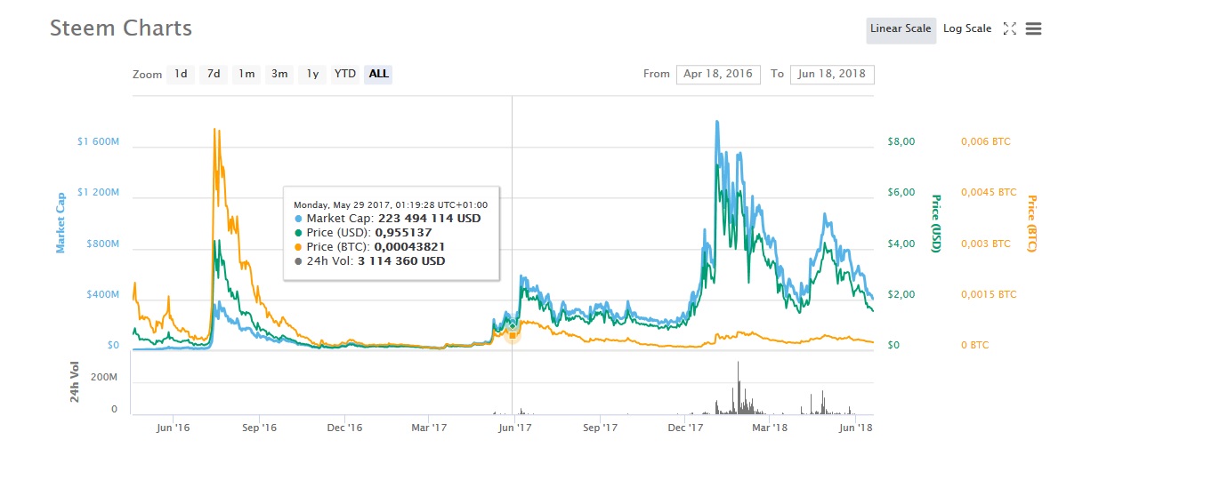Click the 0 BTC axis value
The height and width of the screenshot is (480, 1220).
click(x=976, y=345)
